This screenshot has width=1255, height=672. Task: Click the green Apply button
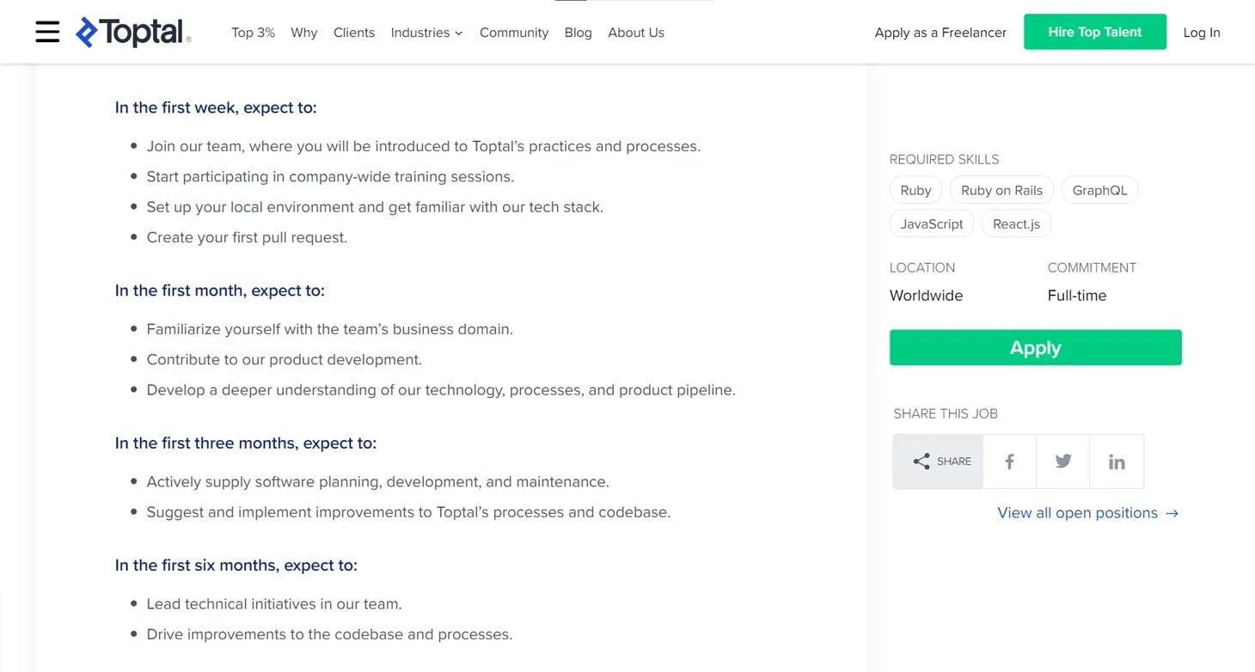point(1035,347)
